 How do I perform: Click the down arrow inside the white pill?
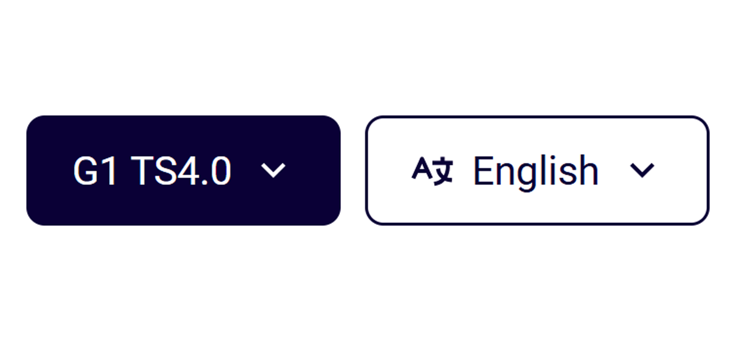pos(643,171)
